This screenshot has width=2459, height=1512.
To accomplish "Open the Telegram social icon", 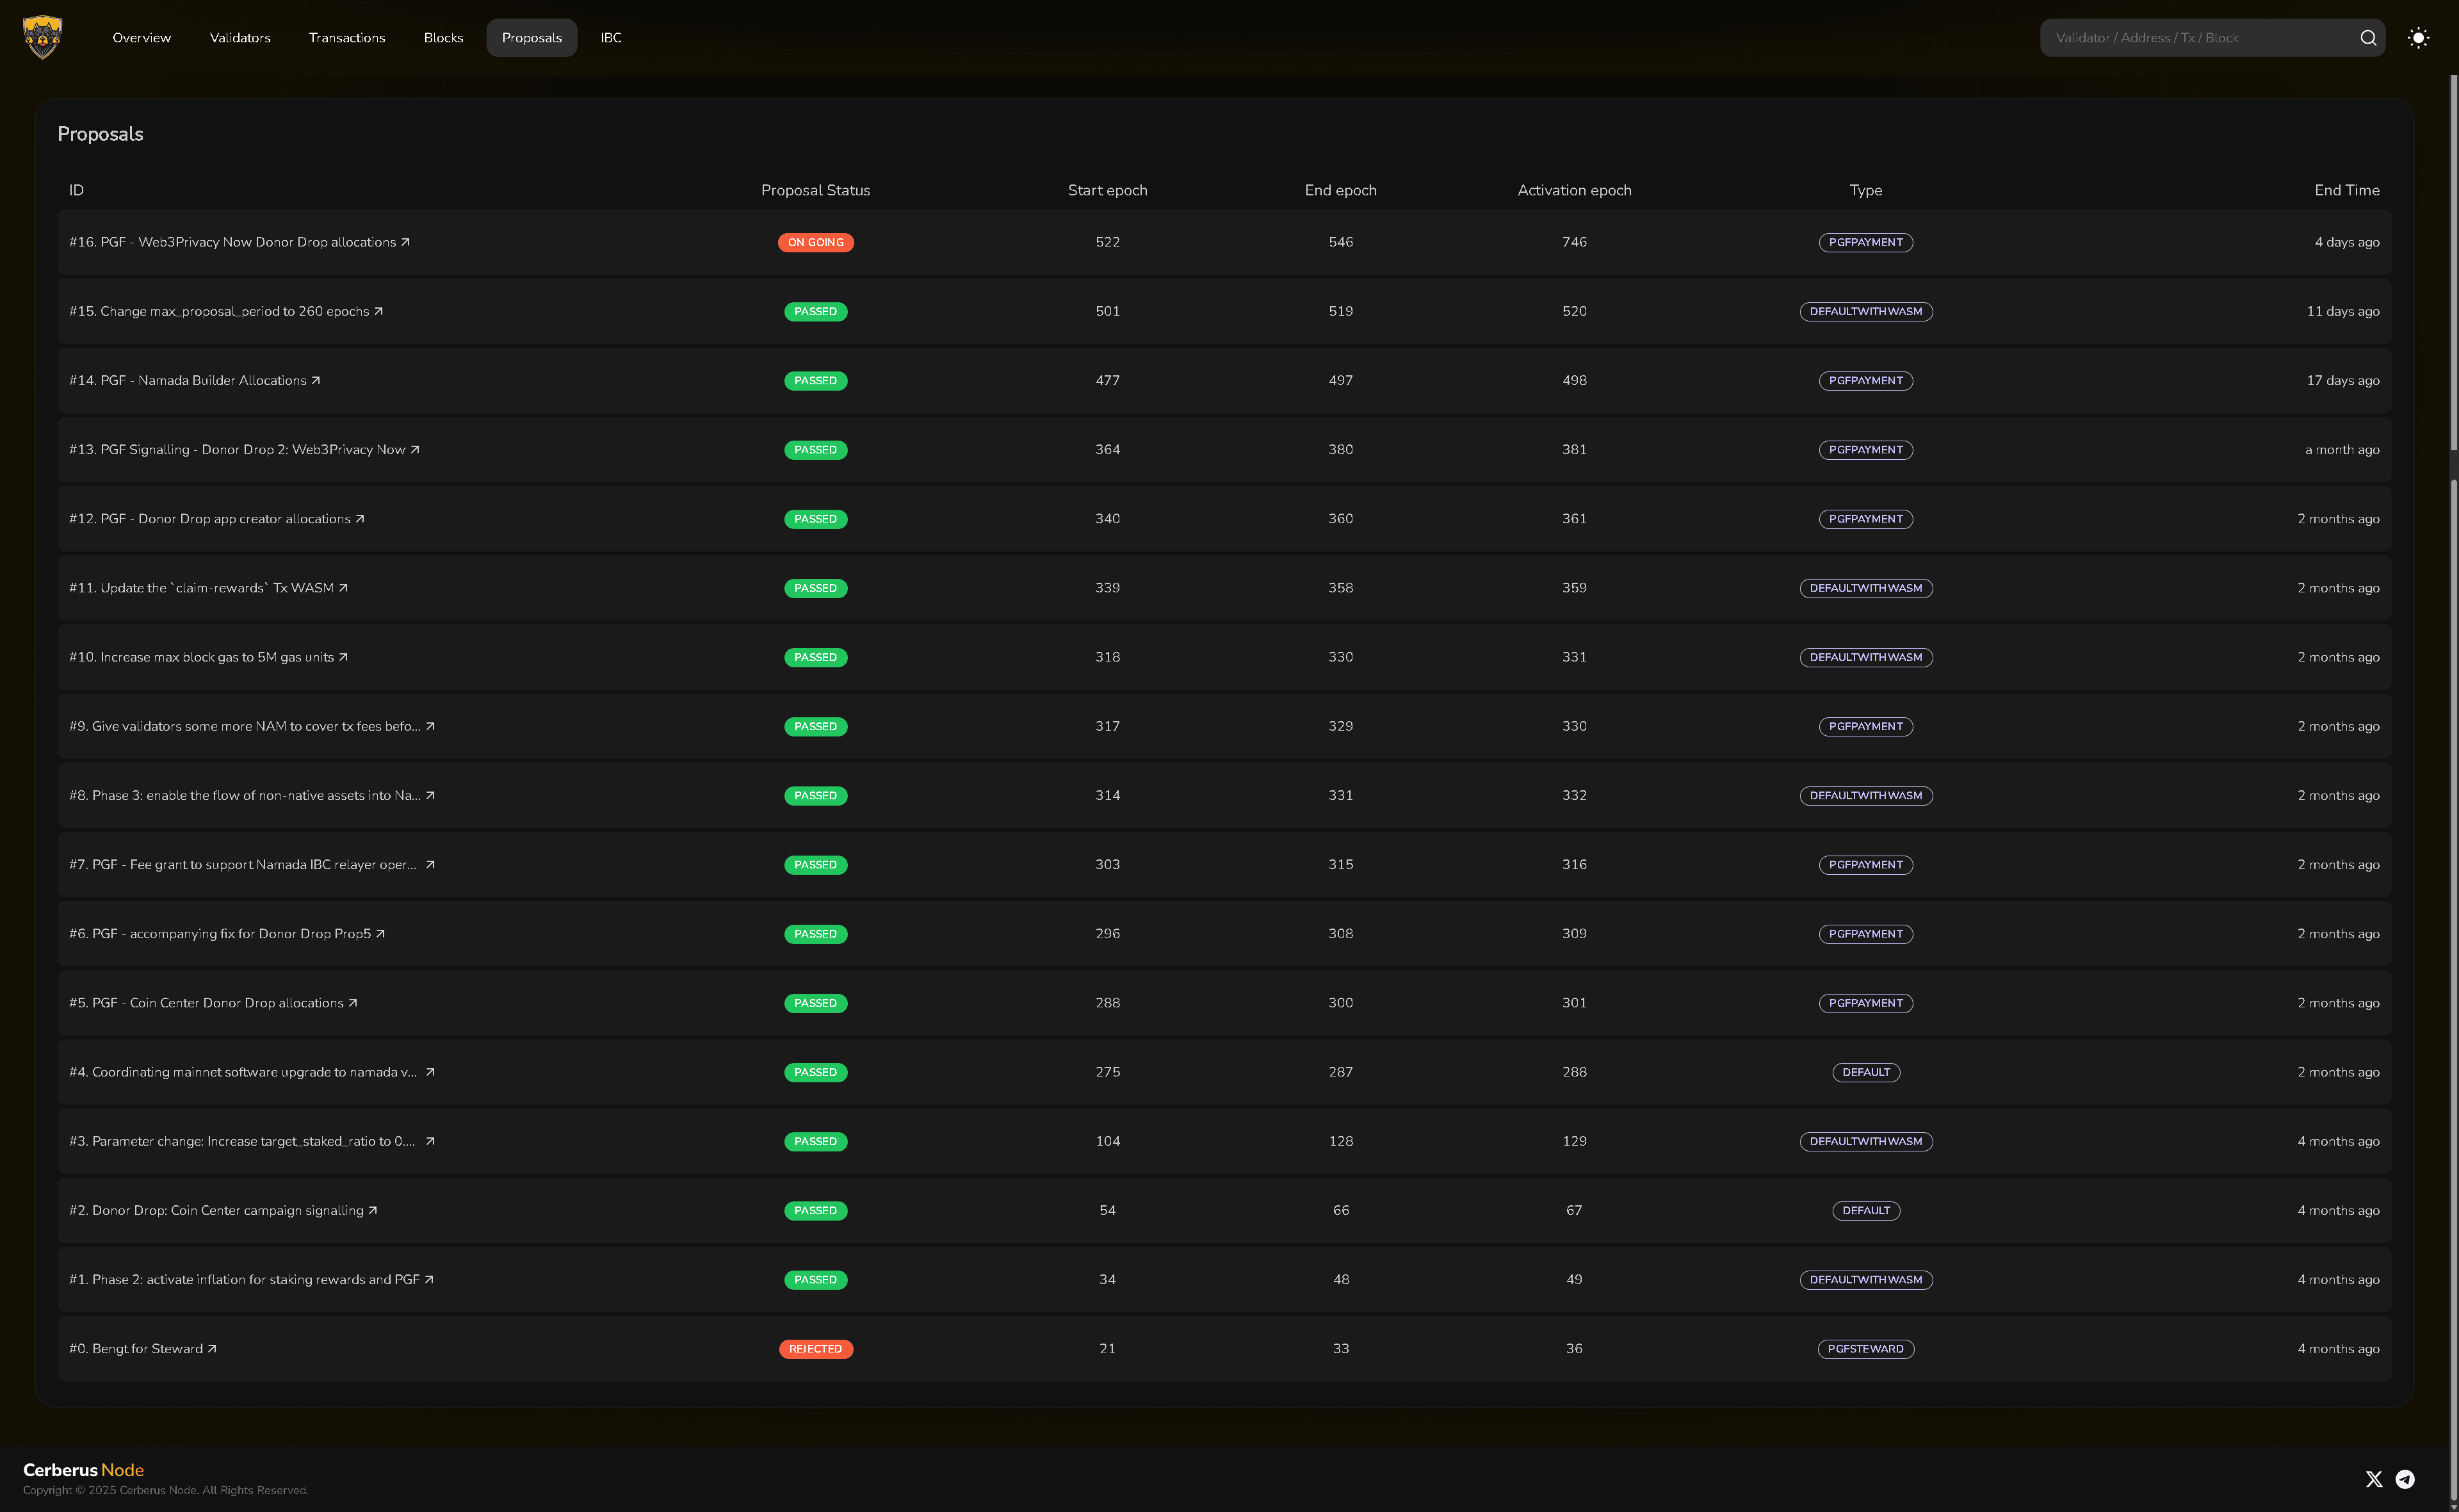I will click(2405, 1479).
